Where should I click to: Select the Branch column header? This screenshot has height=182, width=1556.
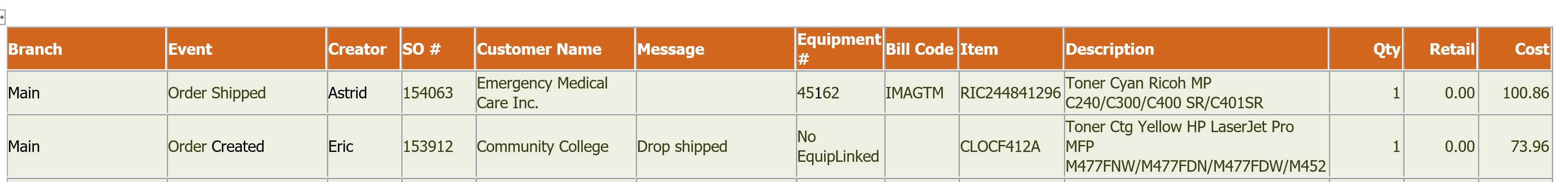pos(86,49)
